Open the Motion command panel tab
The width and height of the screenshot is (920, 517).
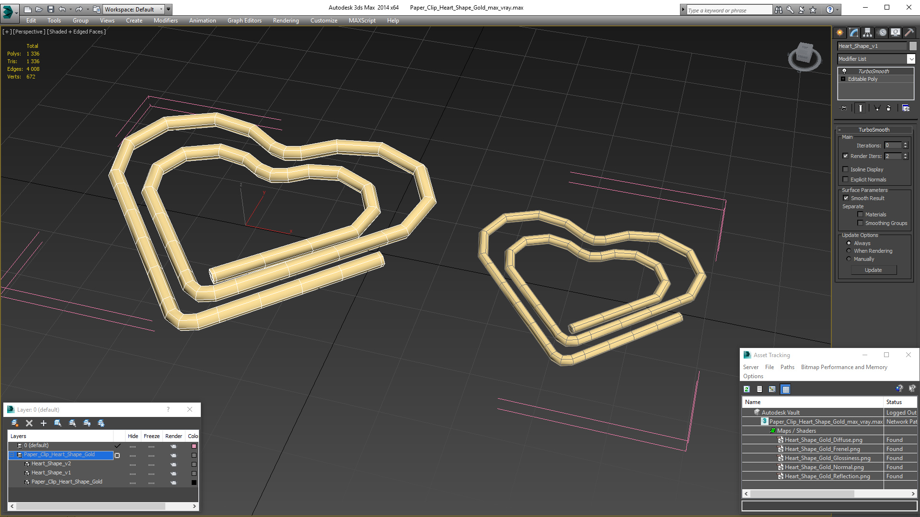pos(882,33)
